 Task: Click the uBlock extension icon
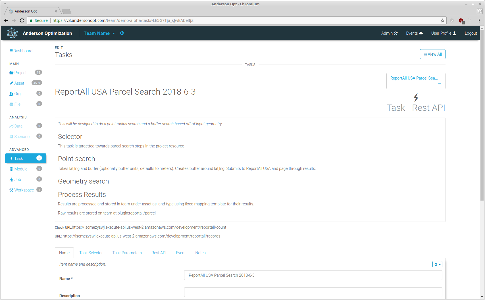pyautogui.click(x=461, y=20)
